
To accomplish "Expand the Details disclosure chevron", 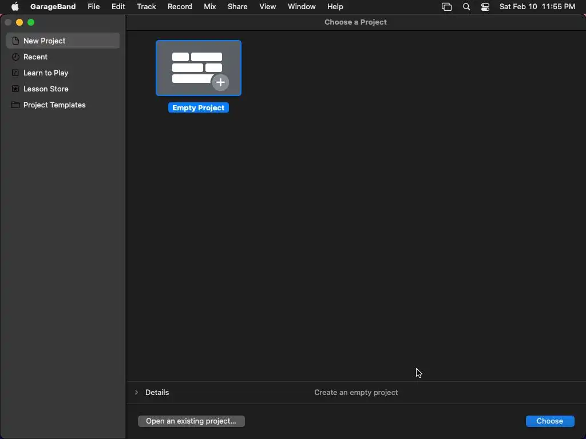I will [136, 392].
